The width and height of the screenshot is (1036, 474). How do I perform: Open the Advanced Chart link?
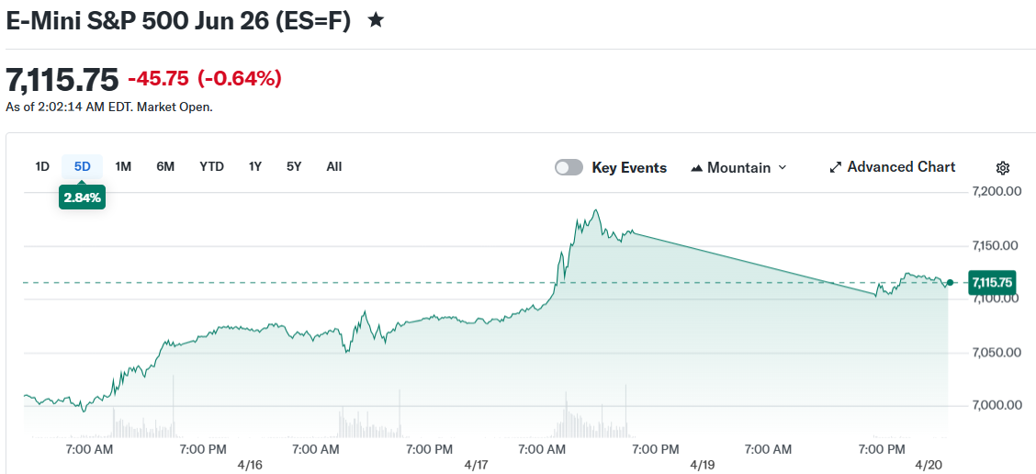click(892, 167)
